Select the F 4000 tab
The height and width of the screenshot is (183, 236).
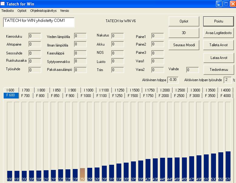point(225,96)
